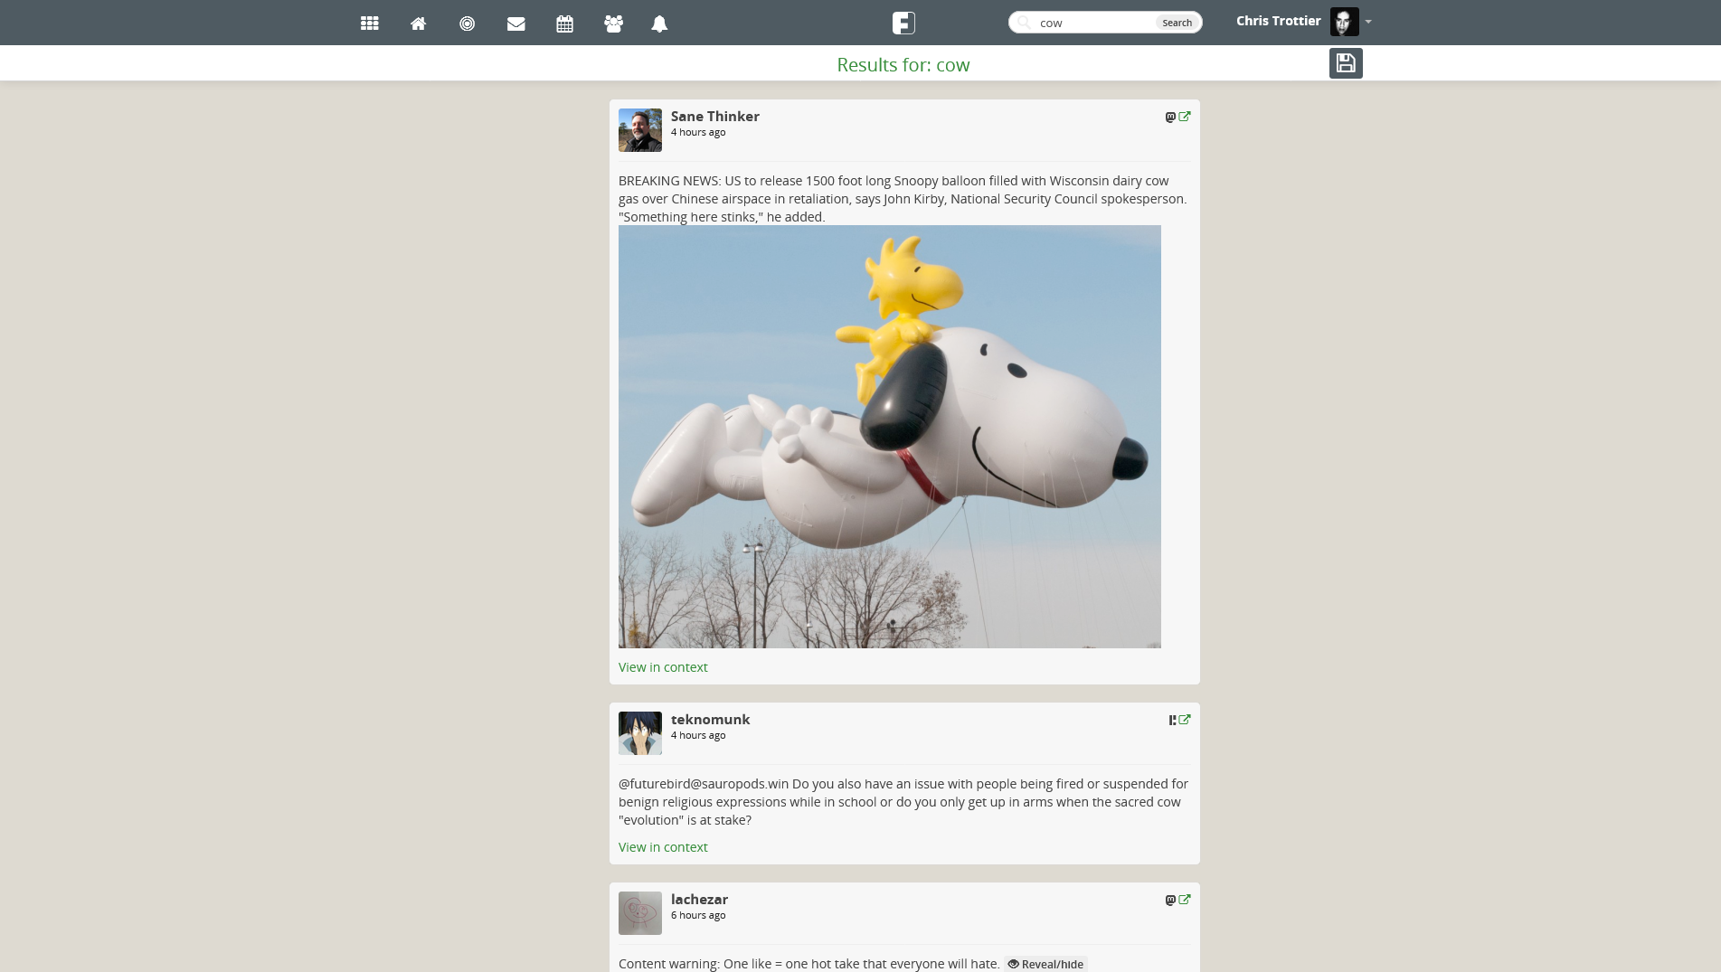1721x972 pixels.
Task: Click lachezar's avatar
Action: click(640, 913)
